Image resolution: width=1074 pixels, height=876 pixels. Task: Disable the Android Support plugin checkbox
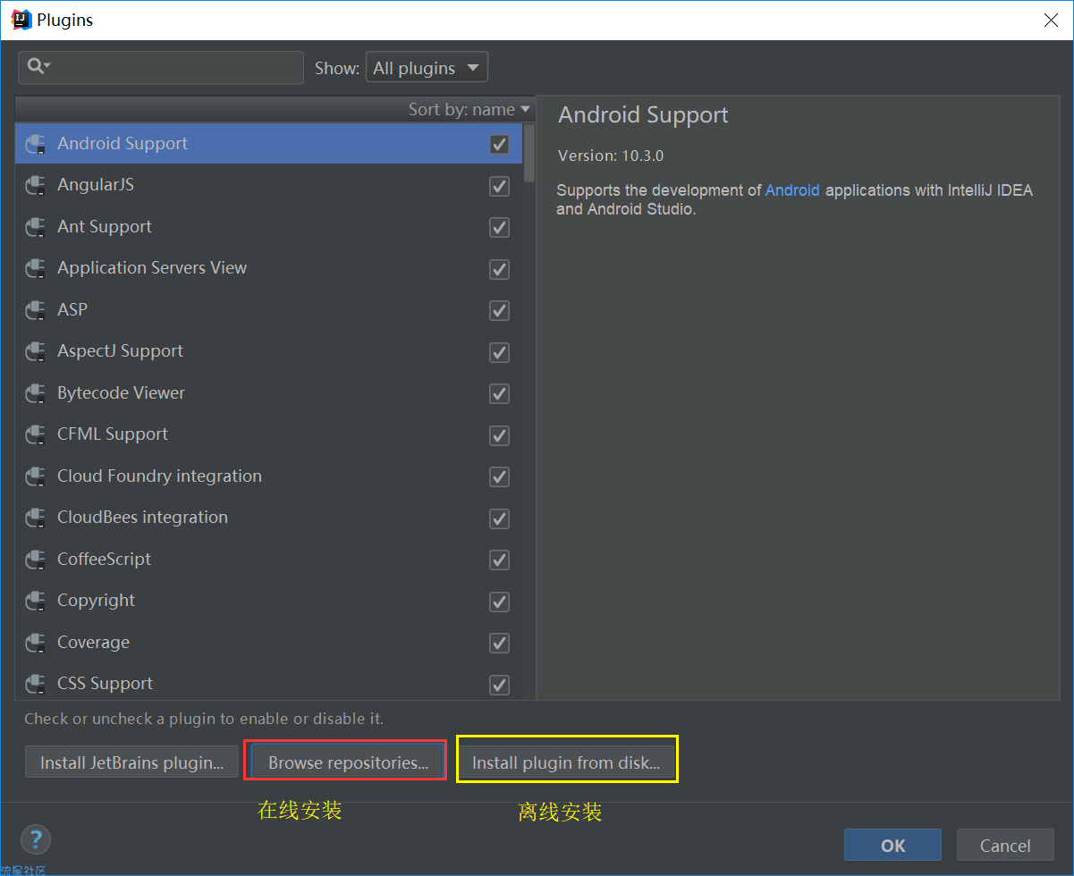(499, 144)
